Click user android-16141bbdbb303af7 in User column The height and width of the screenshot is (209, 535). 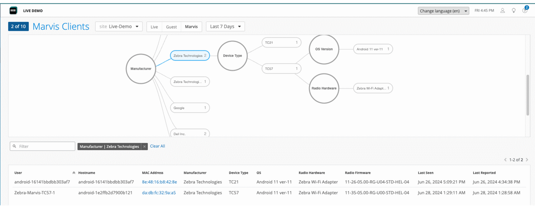click(42, 182)
